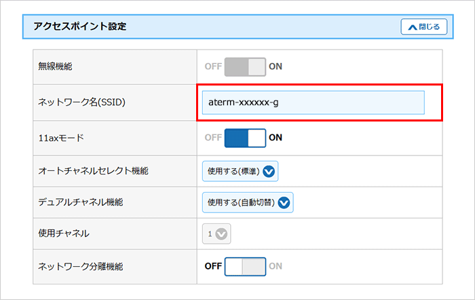
Task: Expand the 使用チャネル dropdown showing 1
Action: tap(217, 234)
